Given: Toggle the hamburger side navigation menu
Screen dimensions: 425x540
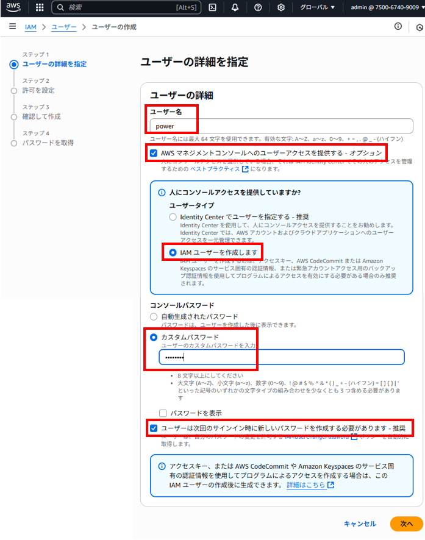Looking at the screenshot, I should tap(12, 27).
